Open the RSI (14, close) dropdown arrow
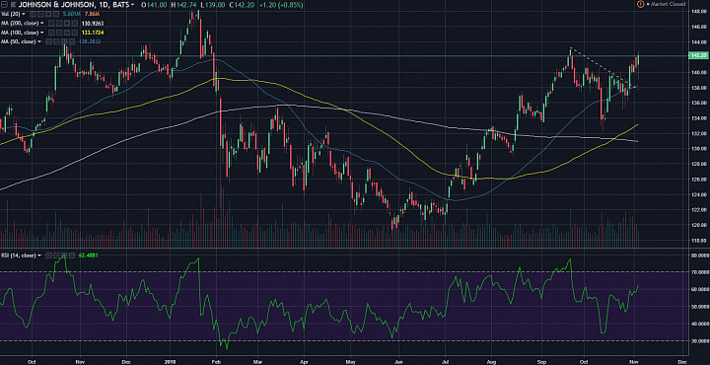710x365 pixels. click(39, 255)
